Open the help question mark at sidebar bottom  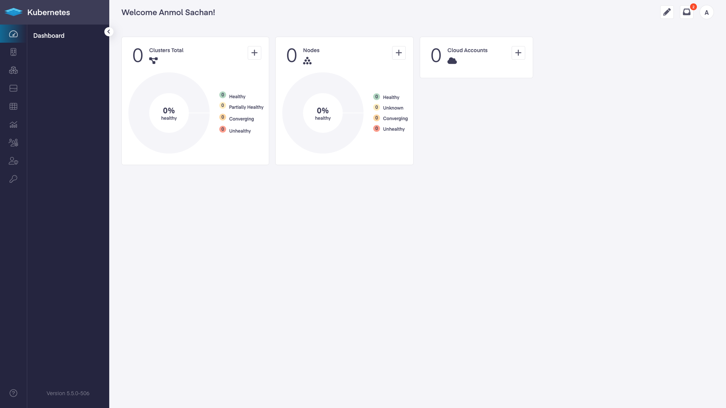[13, 393]
